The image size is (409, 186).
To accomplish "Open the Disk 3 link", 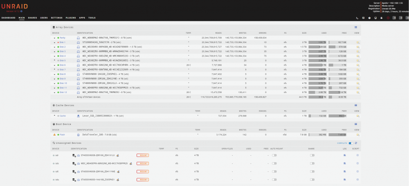I will pyautogui.click(x=63, y=52).
